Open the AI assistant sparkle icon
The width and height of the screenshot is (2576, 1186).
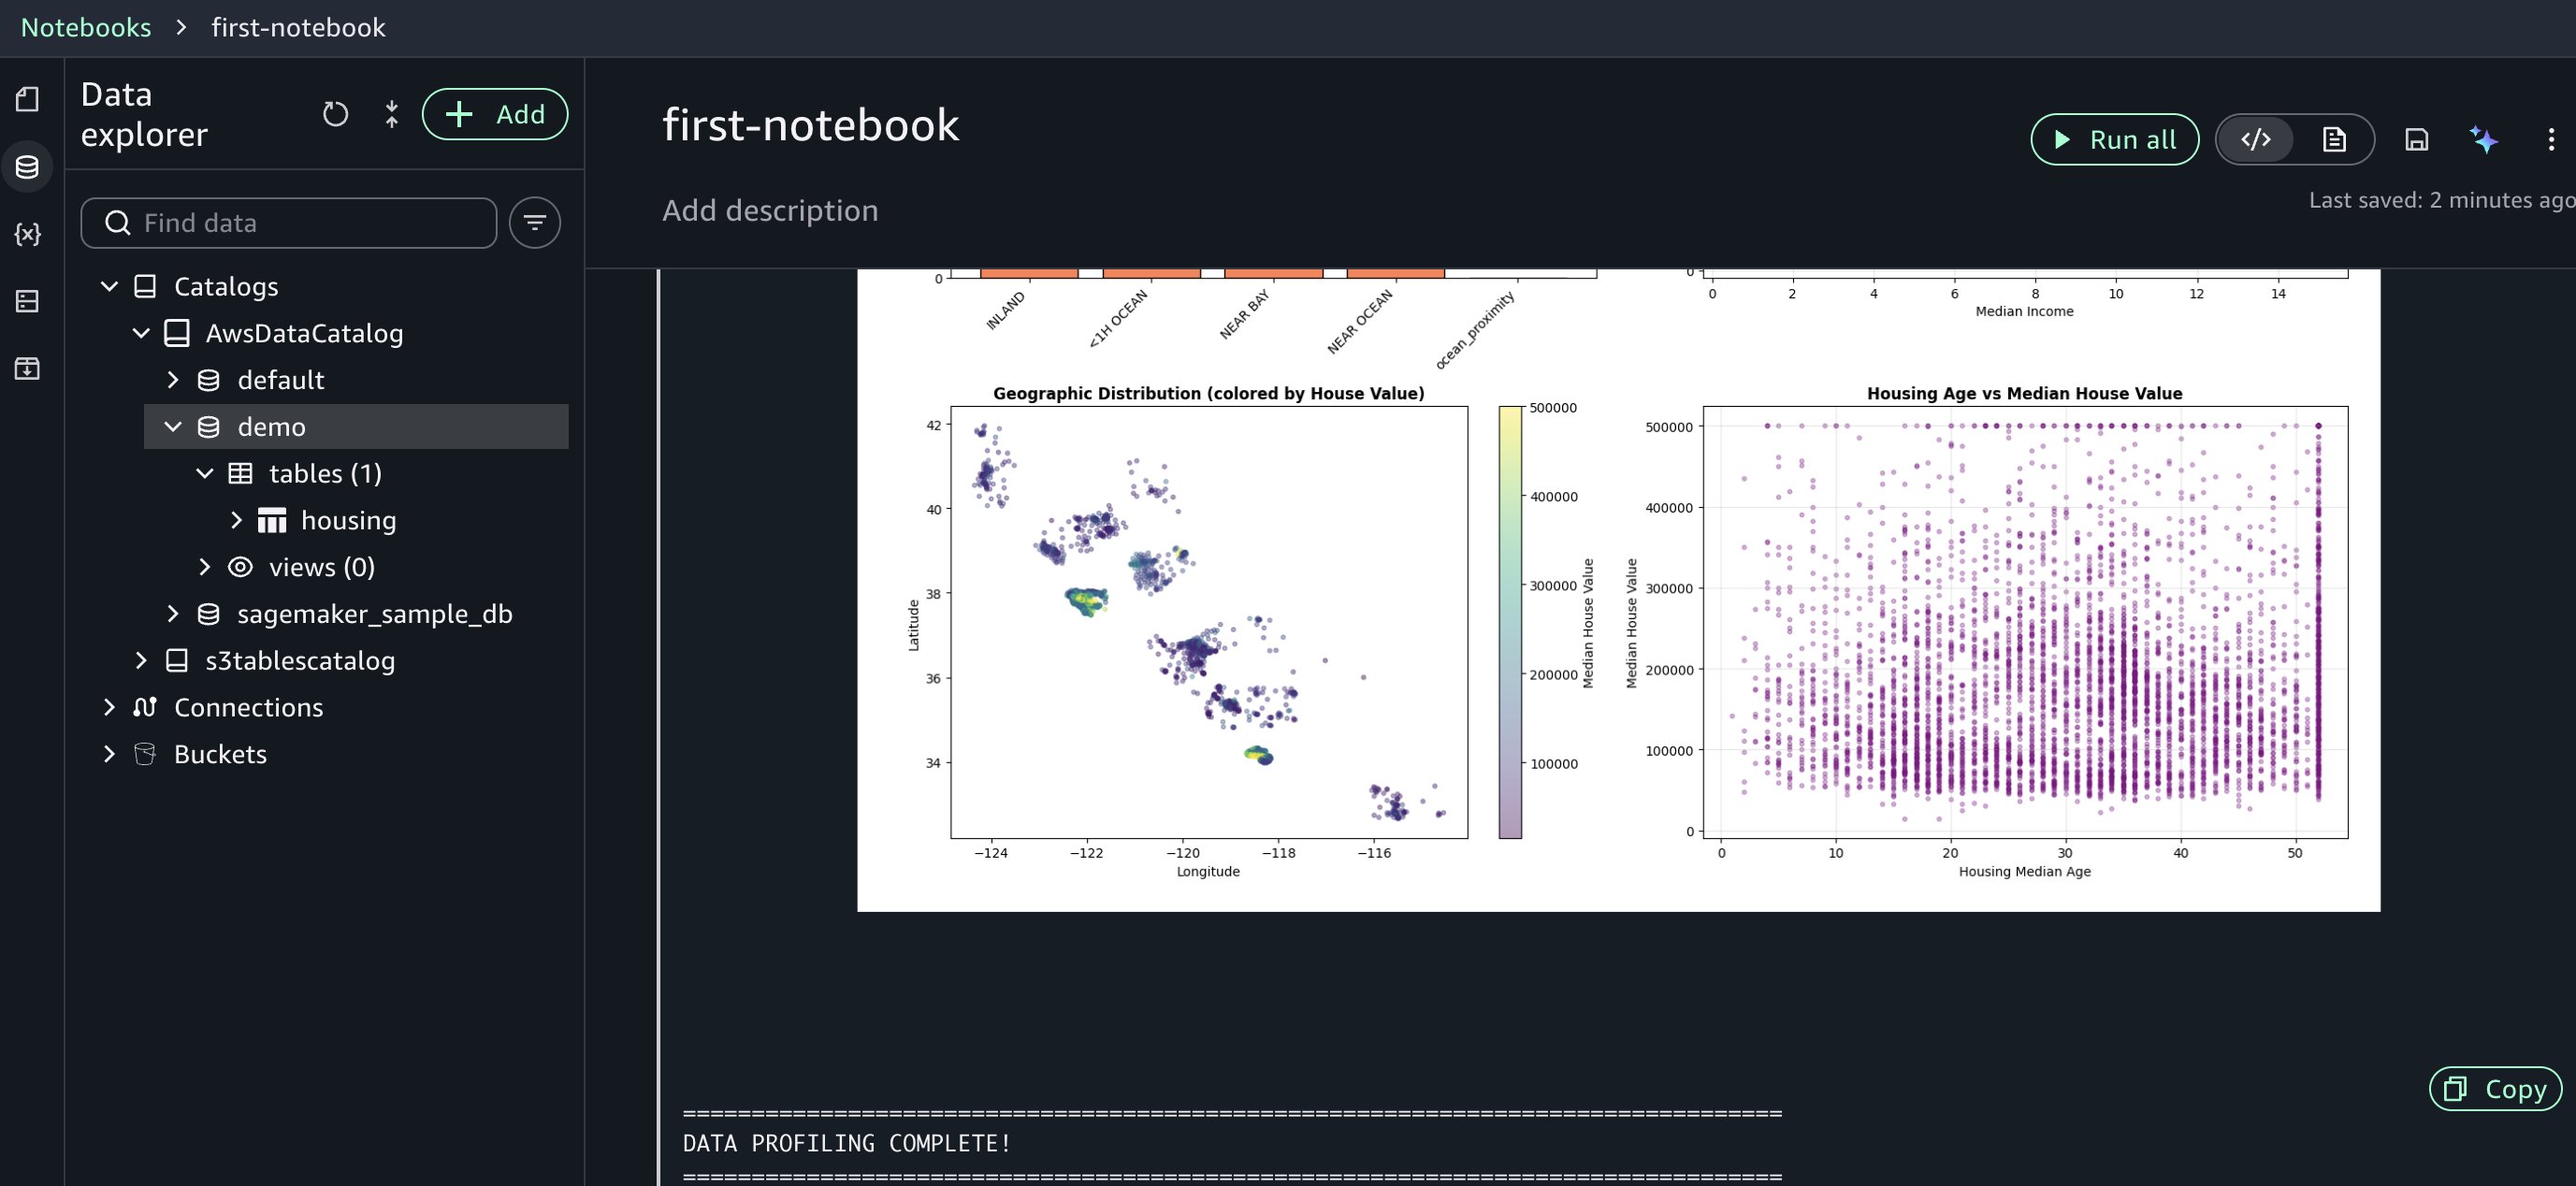pos(2483,140)
